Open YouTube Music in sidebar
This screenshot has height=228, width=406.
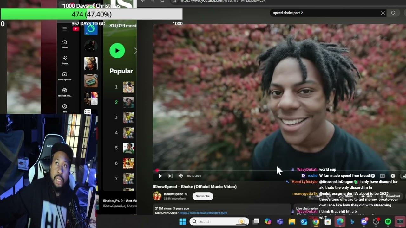[x=65, y=92]
